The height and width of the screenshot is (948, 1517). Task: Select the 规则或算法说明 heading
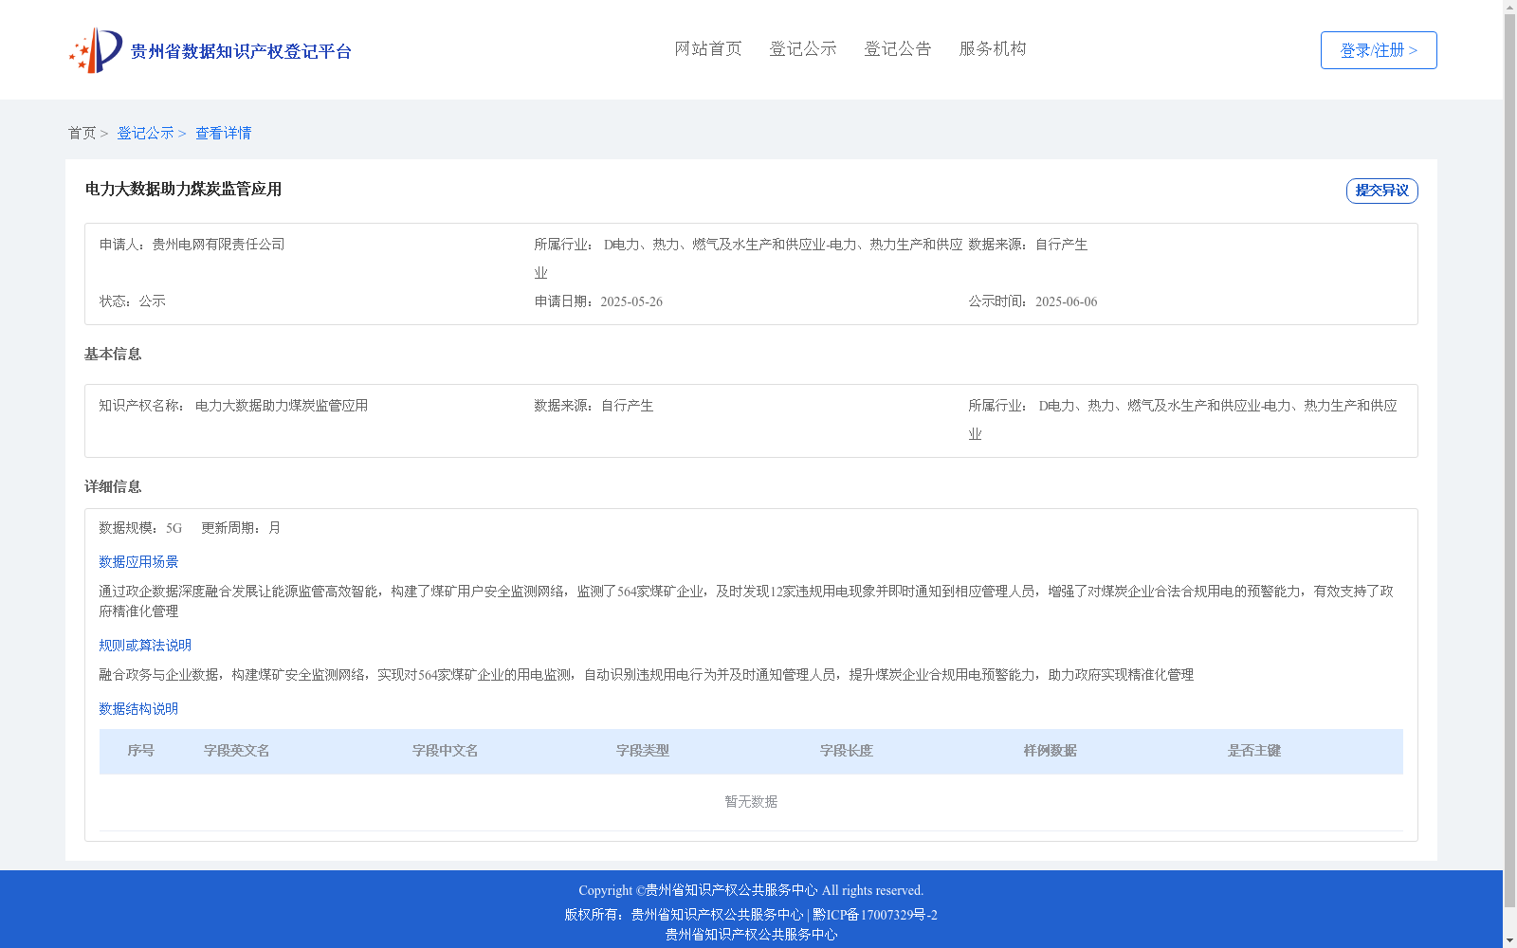[145, 646]
